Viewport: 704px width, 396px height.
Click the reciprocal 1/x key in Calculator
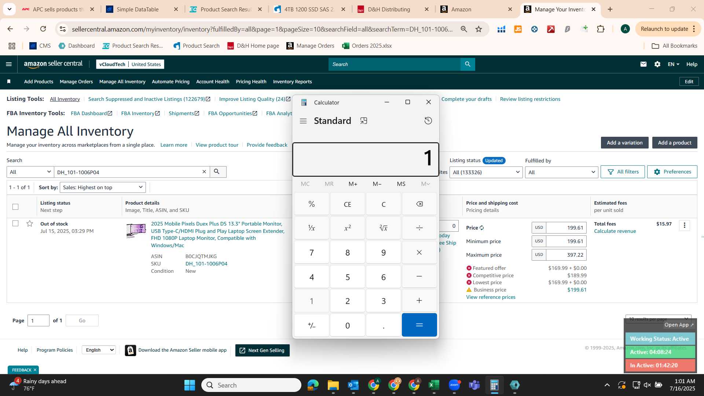tap(312, 228)
